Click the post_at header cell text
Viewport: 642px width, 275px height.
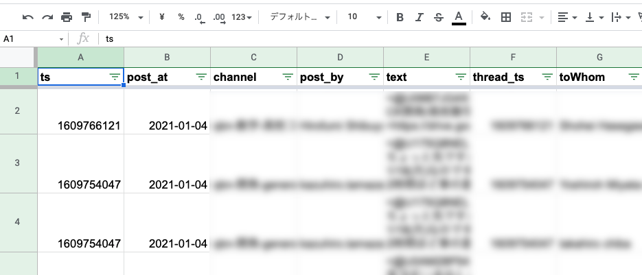coord(148,77)
